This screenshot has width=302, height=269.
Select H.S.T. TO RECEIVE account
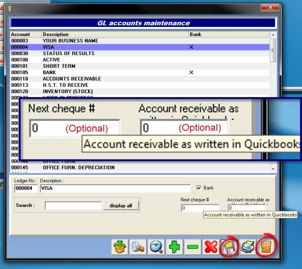click(140, 85)
